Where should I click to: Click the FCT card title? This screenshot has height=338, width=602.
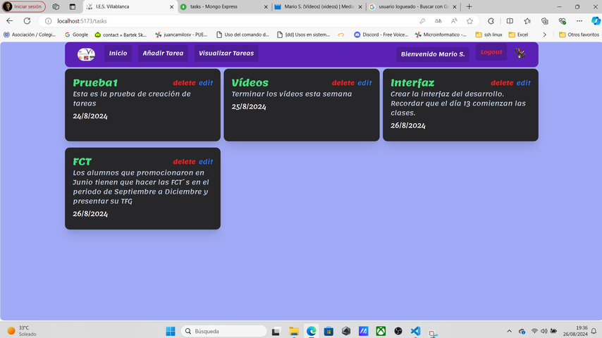[x=82, y=162]
